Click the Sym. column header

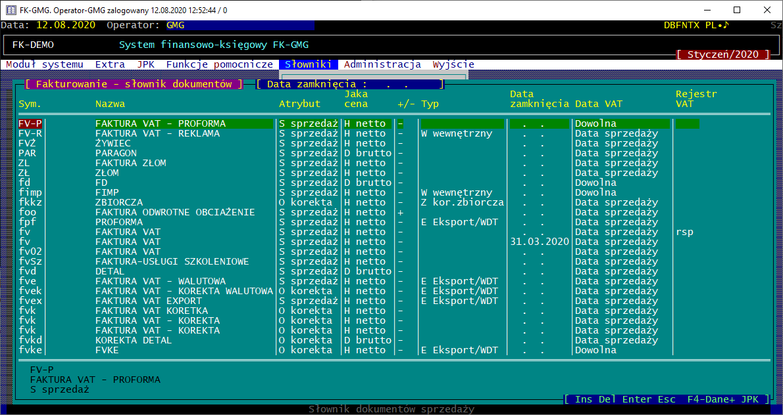pyautogui.click(x=30, y=104)
